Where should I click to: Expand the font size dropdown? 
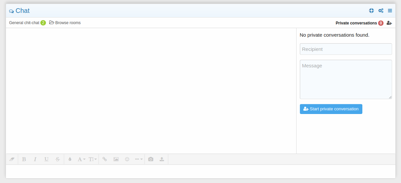93,159
